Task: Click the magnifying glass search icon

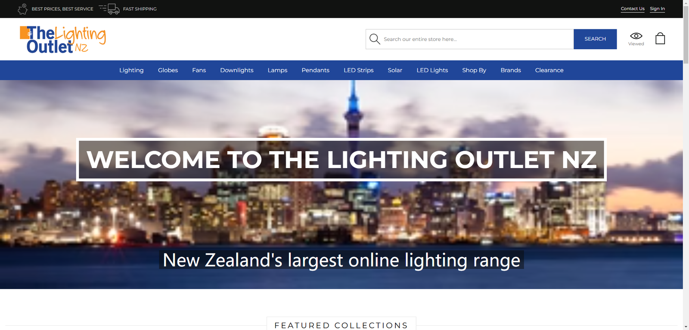Action: click(375, 39)
